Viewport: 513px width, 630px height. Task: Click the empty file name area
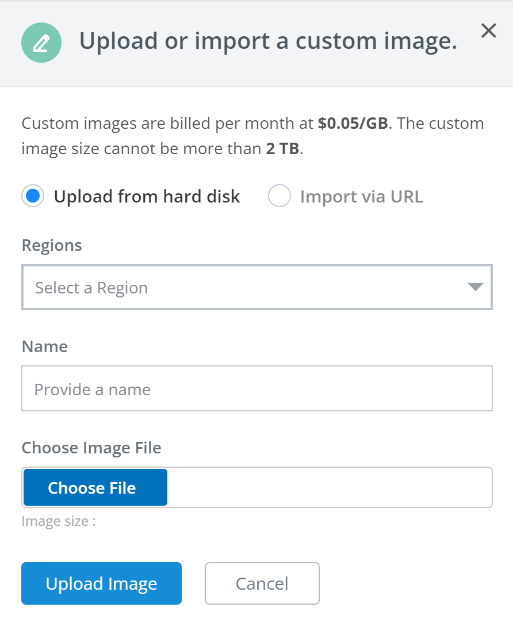[330, 487]
